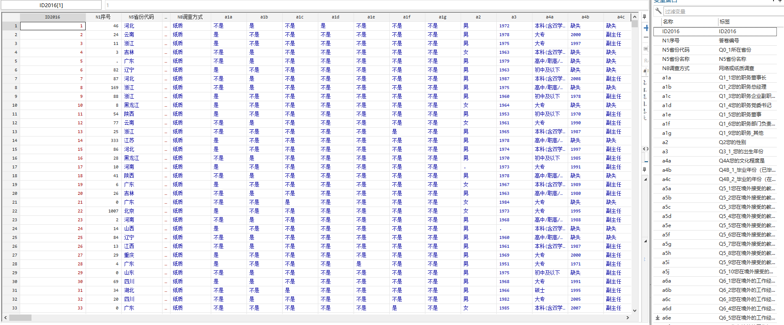Click the lower pin icon in the side strip
Image resolution: width=784 pixels, height=325 pixels.
(x=645, y=169)
